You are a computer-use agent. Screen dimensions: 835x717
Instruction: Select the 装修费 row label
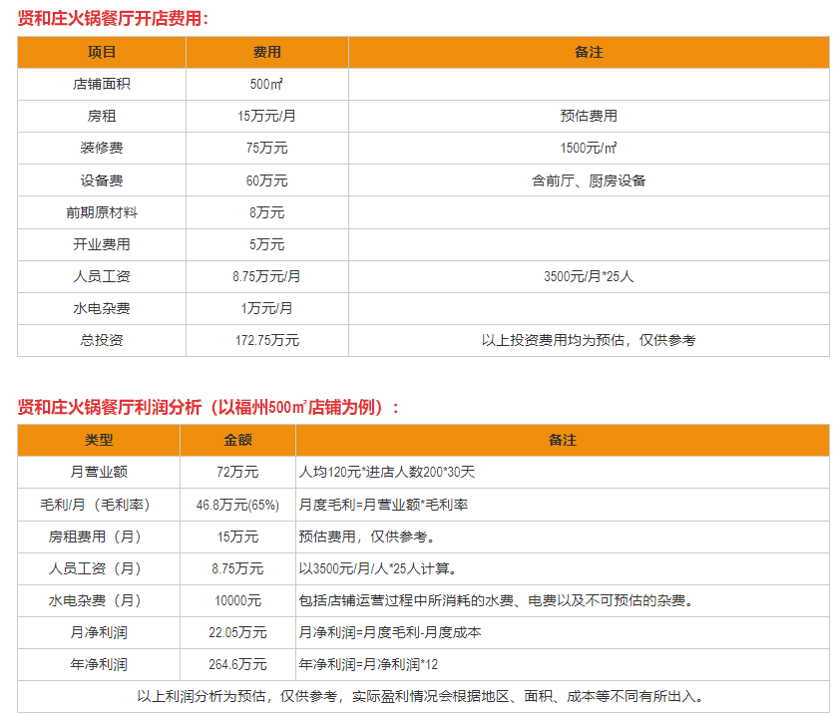(x=102, y=148)
